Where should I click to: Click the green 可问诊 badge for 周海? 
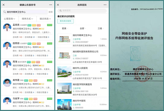49,62
